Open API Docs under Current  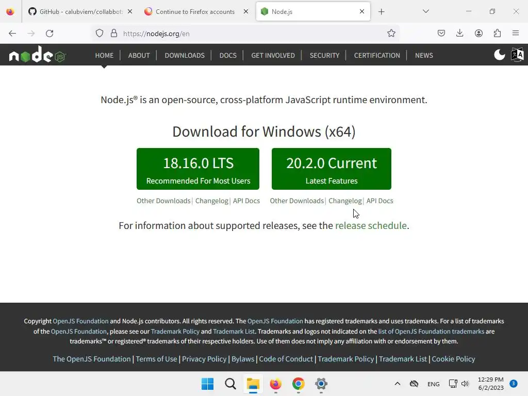pyautogui.click(x=380, y=201)
